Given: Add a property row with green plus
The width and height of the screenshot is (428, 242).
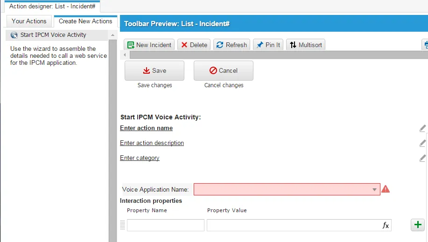Looking at the screenshot, I should point(418,225).
